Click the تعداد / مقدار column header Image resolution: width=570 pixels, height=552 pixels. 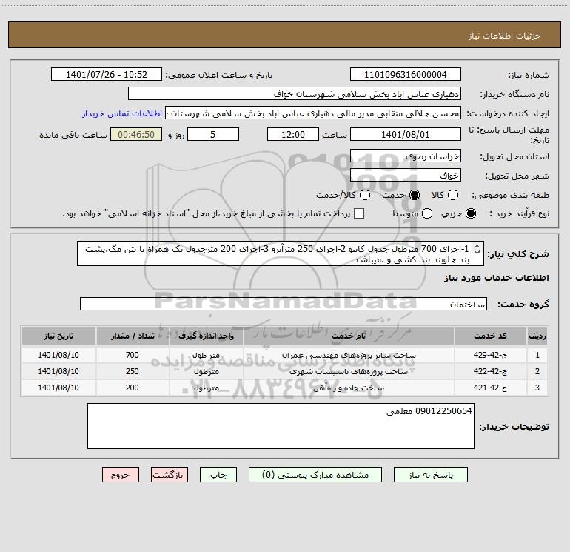click(133, 336)
